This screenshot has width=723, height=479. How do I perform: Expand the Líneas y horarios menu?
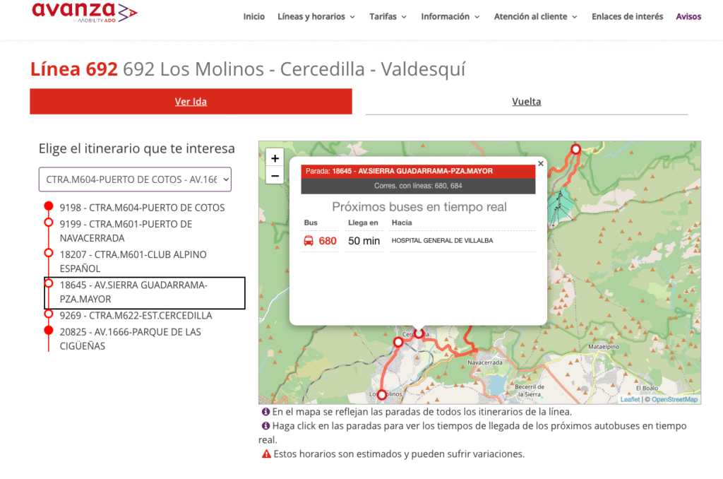pos(316,17)
